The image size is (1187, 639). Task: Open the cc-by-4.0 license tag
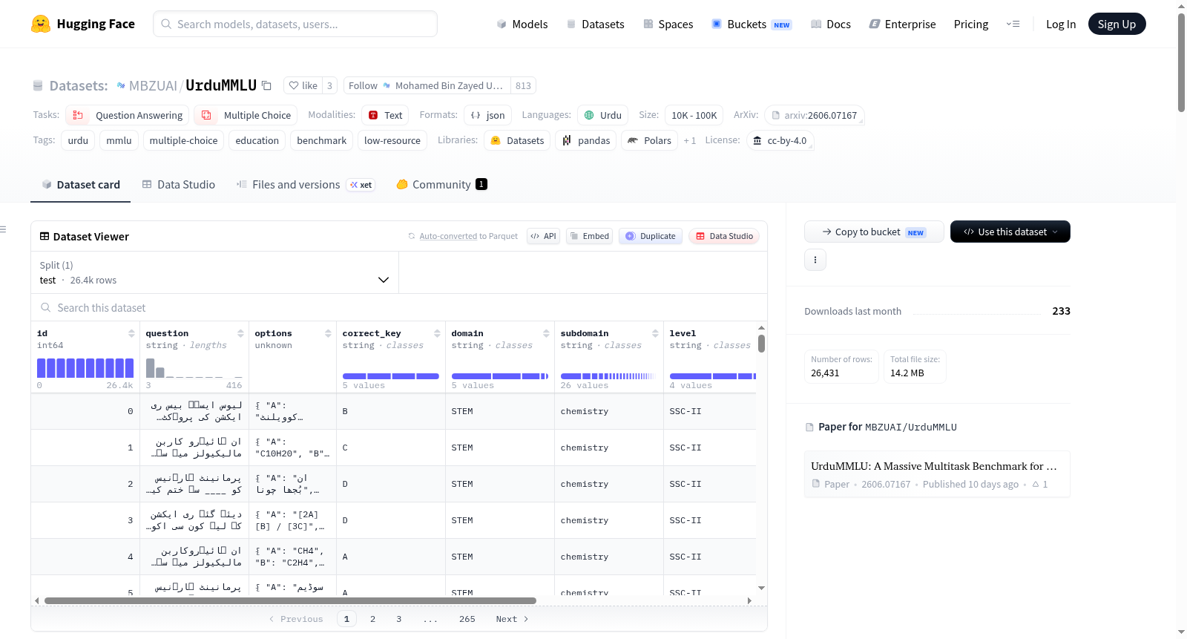pyautogui.click(x=779, y=140)
